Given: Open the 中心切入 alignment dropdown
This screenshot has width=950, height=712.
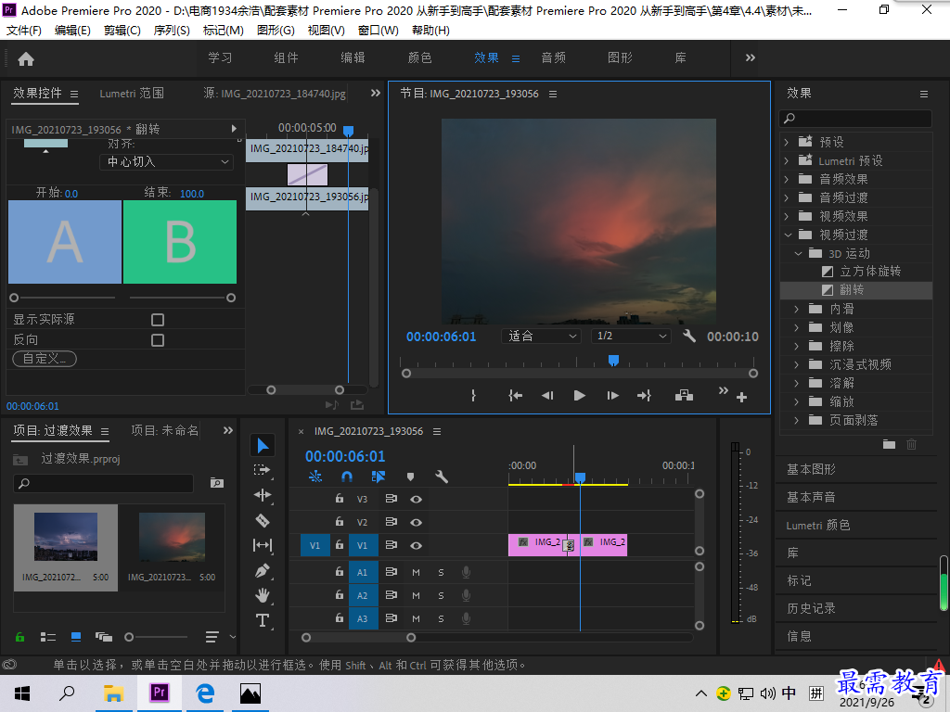Looking at the screenshot, I should [167, 161].
